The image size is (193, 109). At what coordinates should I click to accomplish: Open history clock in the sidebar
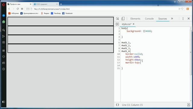4,69
